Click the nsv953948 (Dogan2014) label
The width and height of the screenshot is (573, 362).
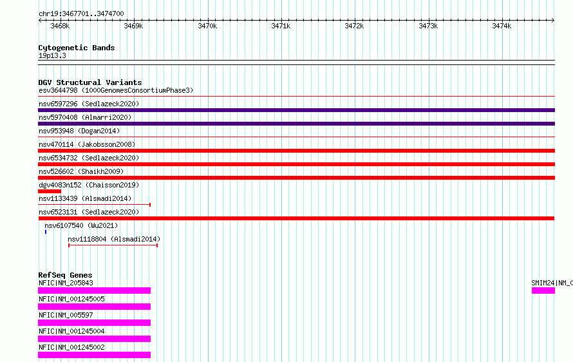point(79,131)
